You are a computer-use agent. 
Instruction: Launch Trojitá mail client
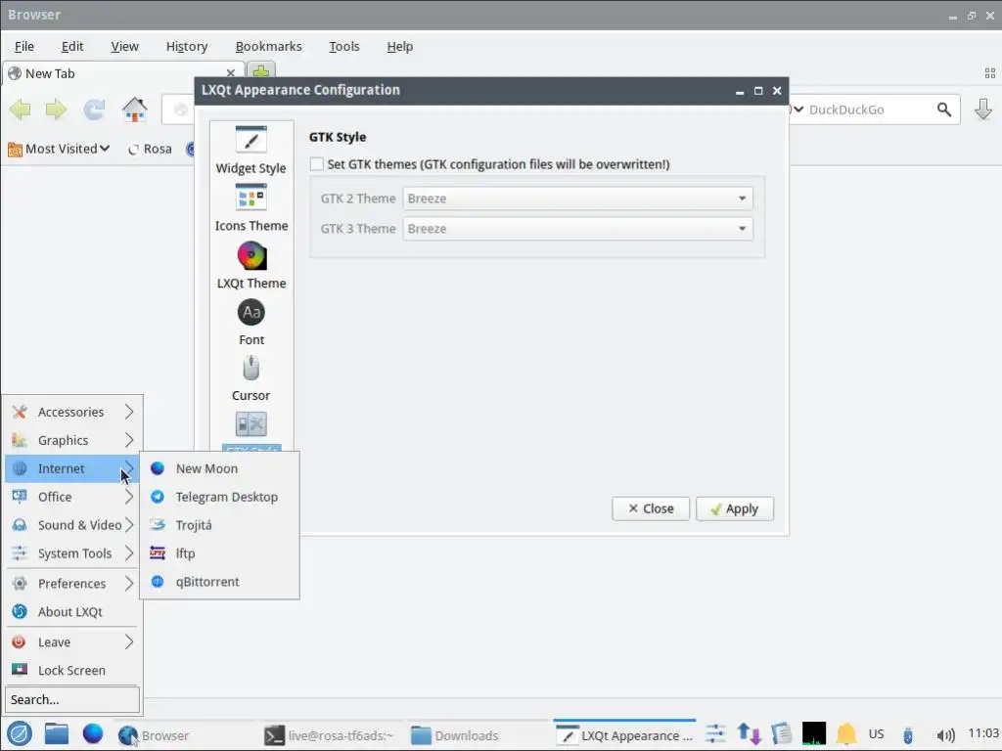(x=219, y=525)
